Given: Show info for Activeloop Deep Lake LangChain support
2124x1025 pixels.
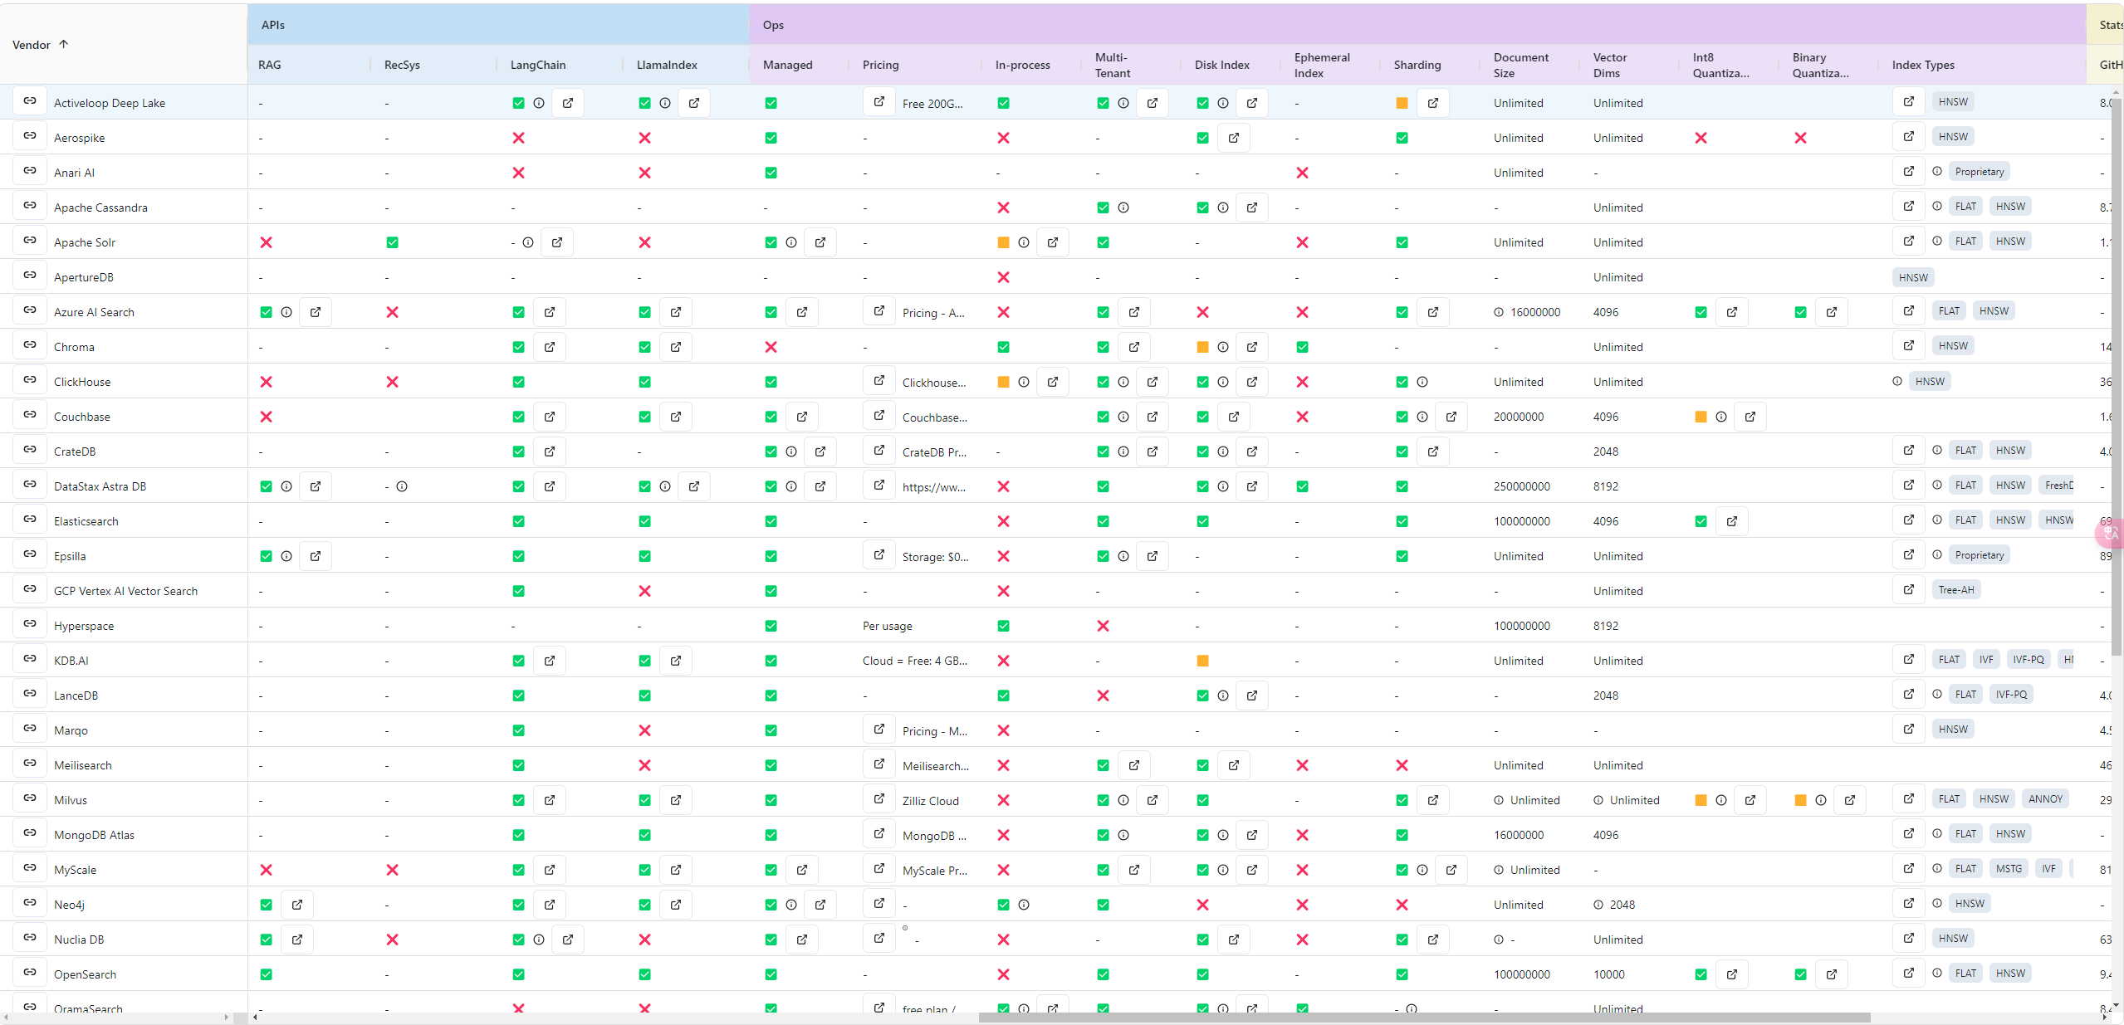Looking at the screenshot, I should 539,103.
